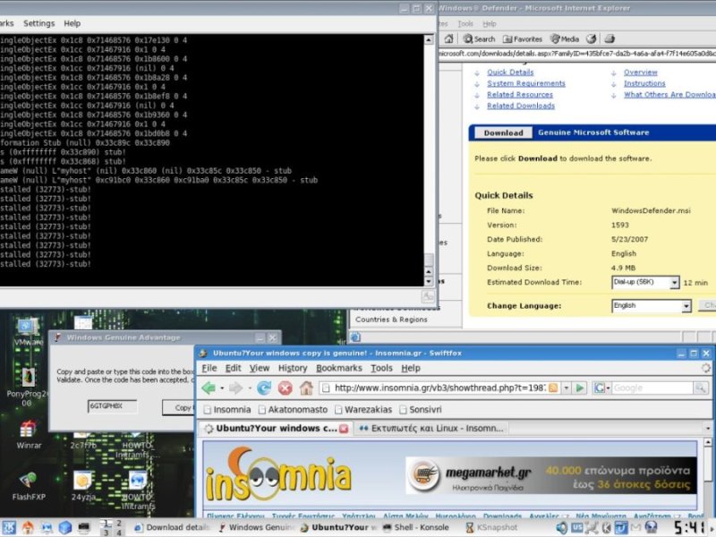Viewport: 716px width, 537px height.
Task: Open the forward button history dropdown in Swiftfox
Action: 250,388
